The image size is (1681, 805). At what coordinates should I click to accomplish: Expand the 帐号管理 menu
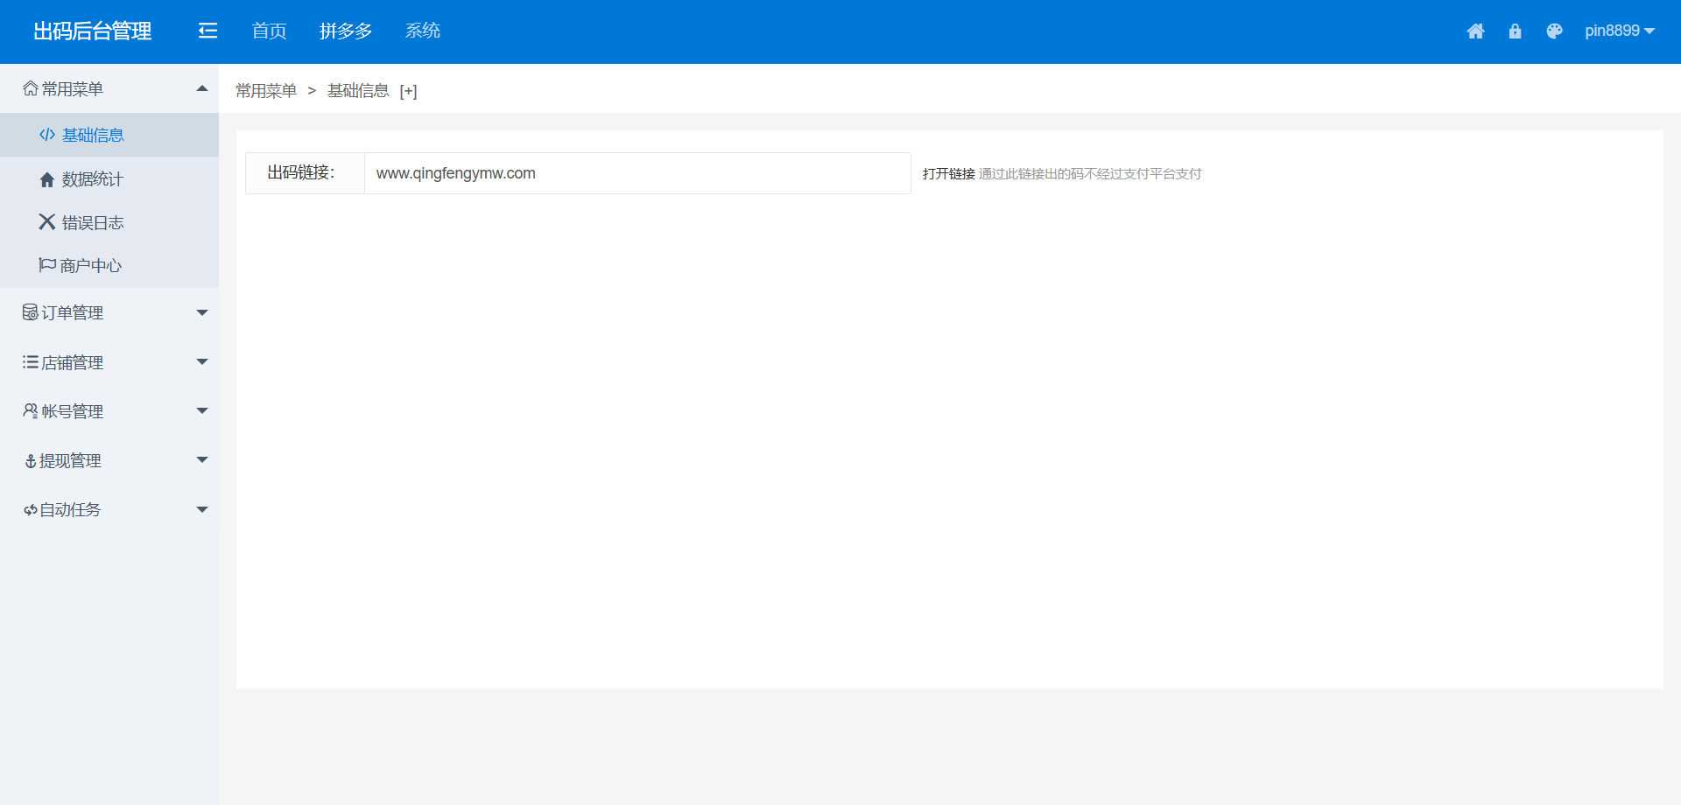click(x=109, y=411)
